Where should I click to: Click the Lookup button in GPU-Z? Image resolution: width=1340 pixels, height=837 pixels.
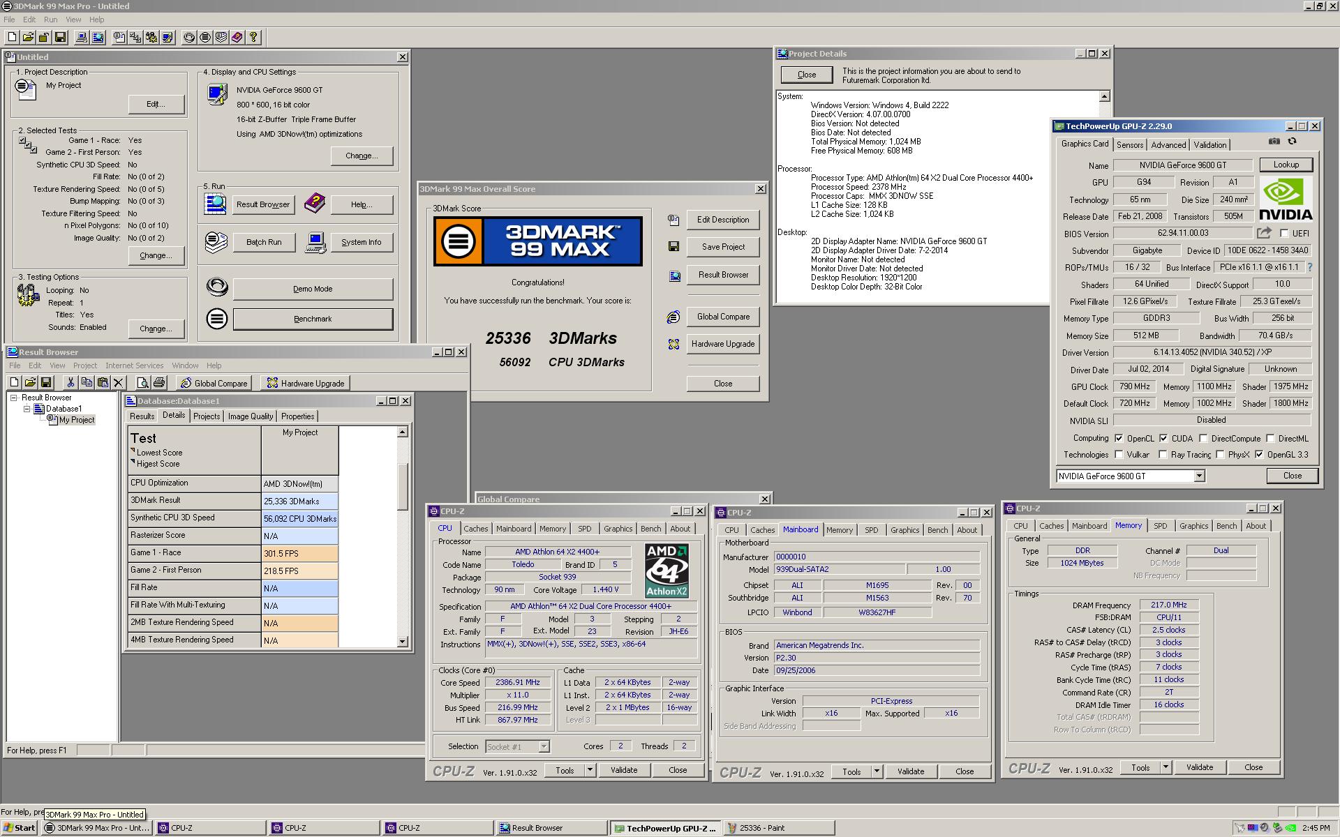(1286, 165)
